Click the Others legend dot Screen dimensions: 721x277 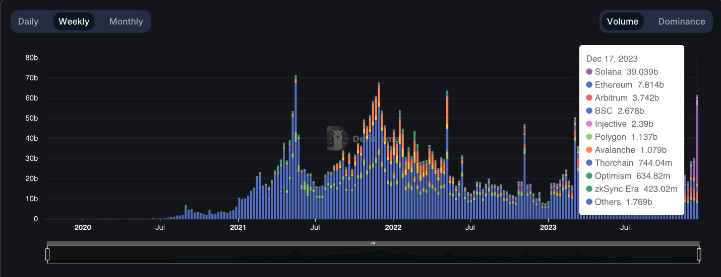[589, 203]
